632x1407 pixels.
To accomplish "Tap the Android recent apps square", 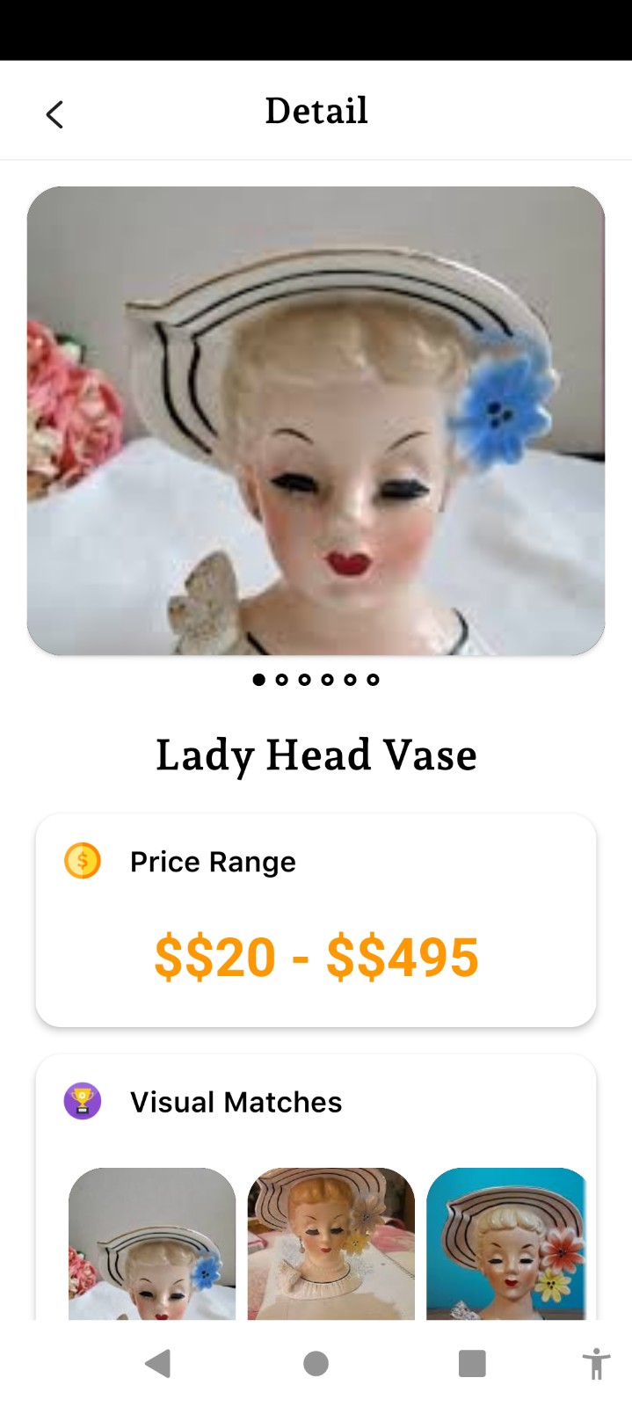I will pos(472,1364).
